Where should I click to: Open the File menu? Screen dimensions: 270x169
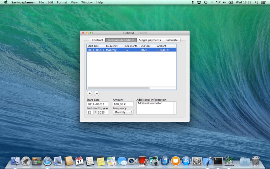(41, 2)
